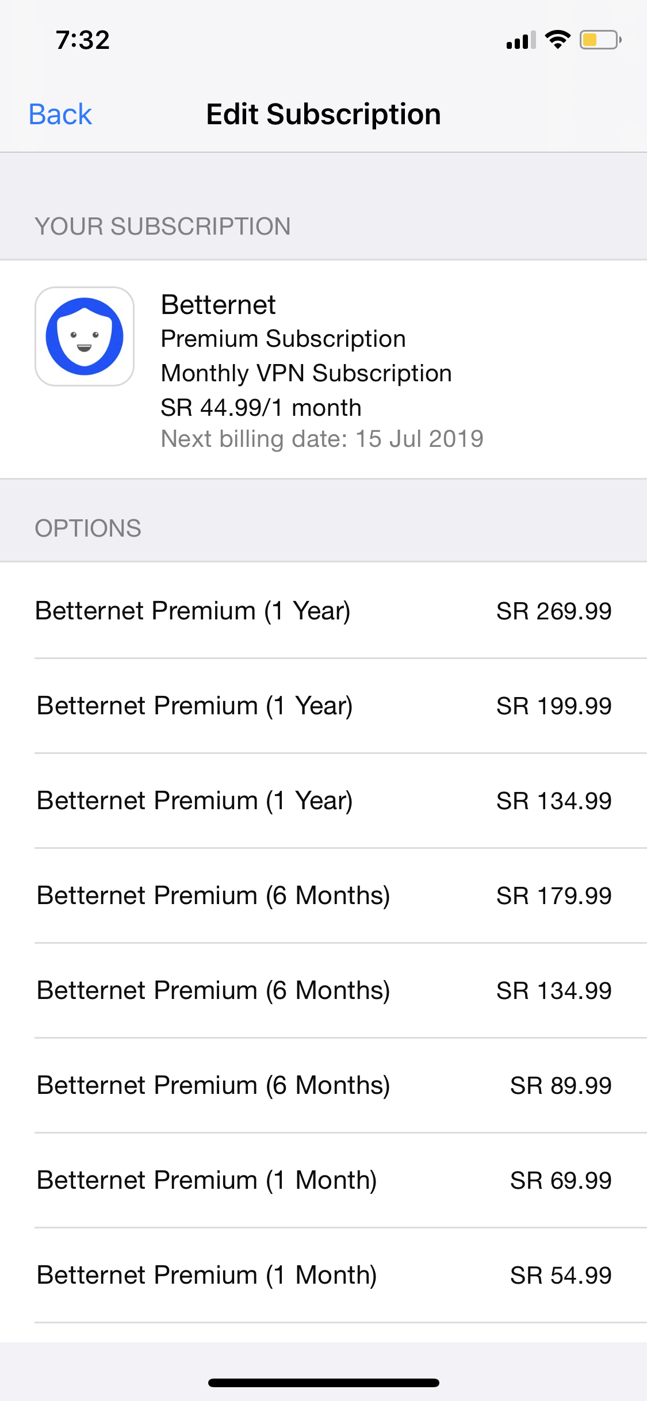The width and height of the screenshot is (647, 1401).
Task: Tap the Betternet shield app icon
Action: tap(85, 336)
